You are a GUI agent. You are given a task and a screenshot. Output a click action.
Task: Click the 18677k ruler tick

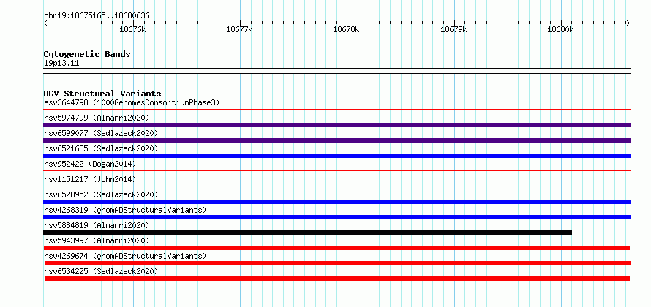click(240, 29)
